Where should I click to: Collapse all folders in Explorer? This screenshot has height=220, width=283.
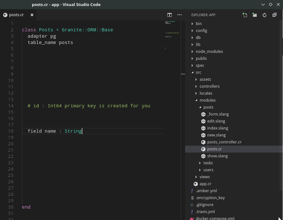pyautogui.click(x=274, y=15)
